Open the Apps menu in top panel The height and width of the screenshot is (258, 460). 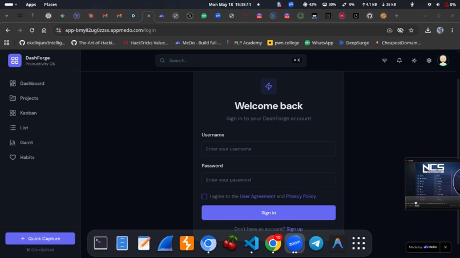click(31, 5)
